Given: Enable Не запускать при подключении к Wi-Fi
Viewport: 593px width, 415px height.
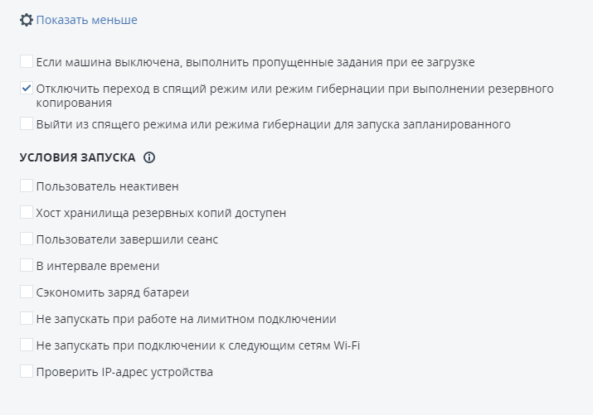Looking at the screenshot, I should (27, 345).
